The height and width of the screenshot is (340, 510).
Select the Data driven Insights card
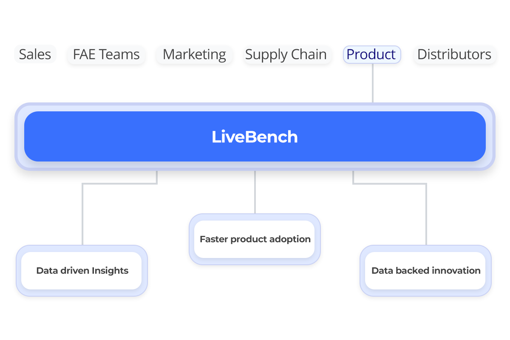click(82, 271)
